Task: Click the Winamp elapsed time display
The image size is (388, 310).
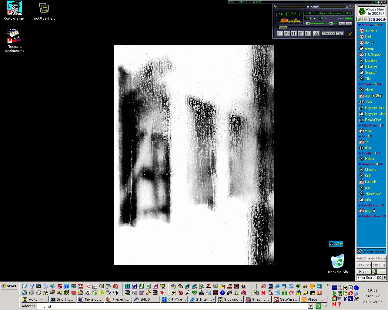Action: point(293,14)
